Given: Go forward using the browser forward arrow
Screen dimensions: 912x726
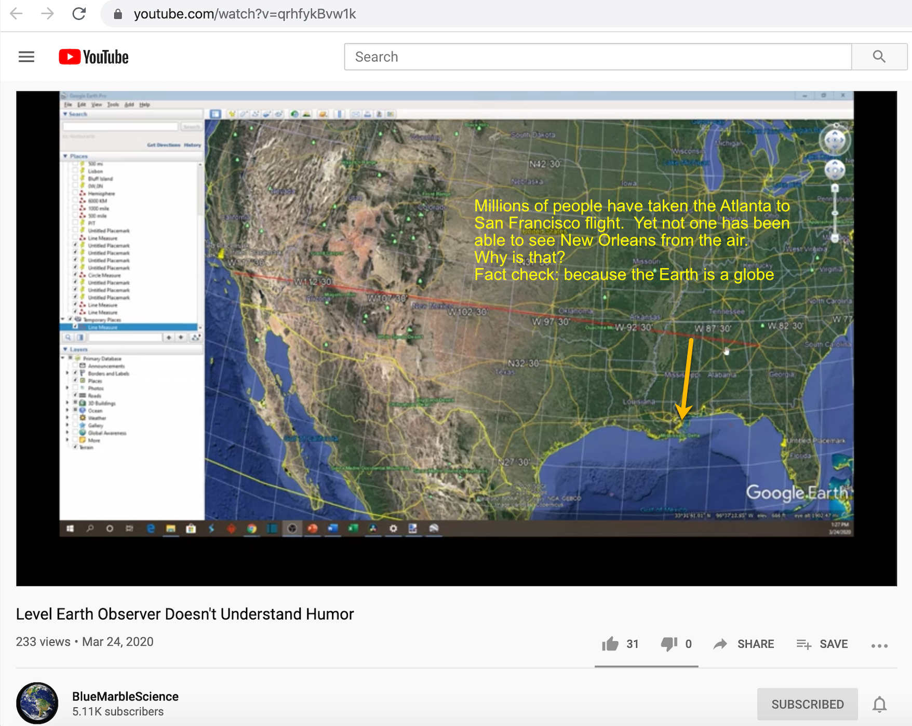Looking at the screenshot, I should pos(47,14).
